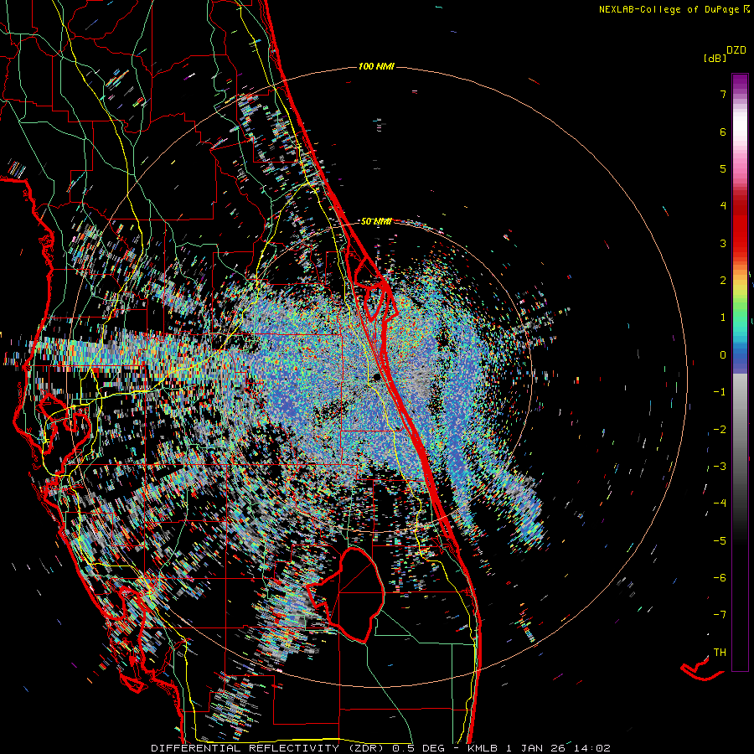Click the 3 value on color scale

point(723,243)
